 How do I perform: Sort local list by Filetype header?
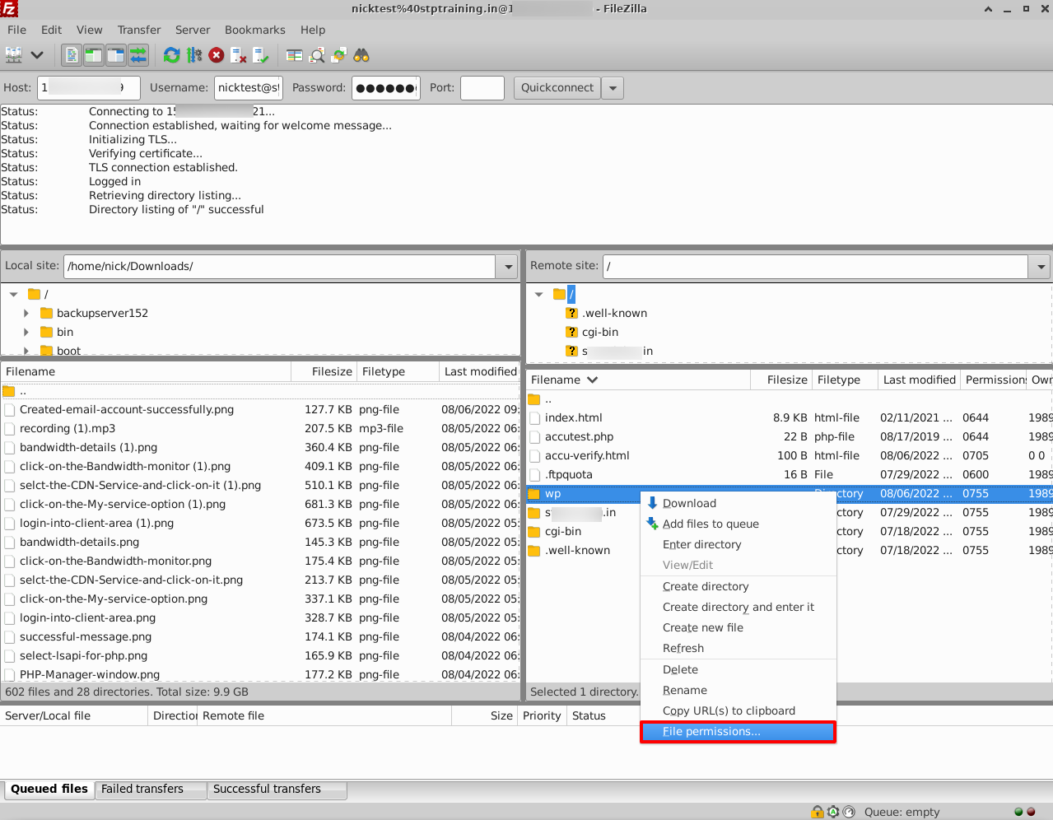tap(398, 371)
